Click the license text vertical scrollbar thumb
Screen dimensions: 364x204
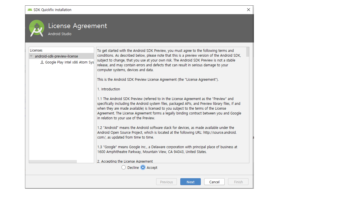247,52
